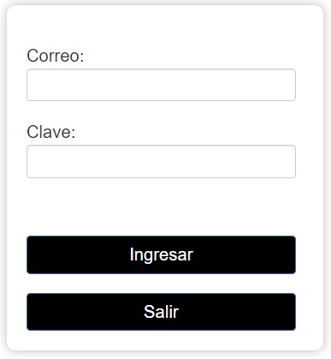The image size is (331, 359).
Task: Click the word Ingresar on the upper button
Action: 162,254
